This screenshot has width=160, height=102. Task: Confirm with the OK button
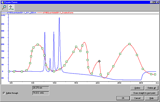click(123, 98)
